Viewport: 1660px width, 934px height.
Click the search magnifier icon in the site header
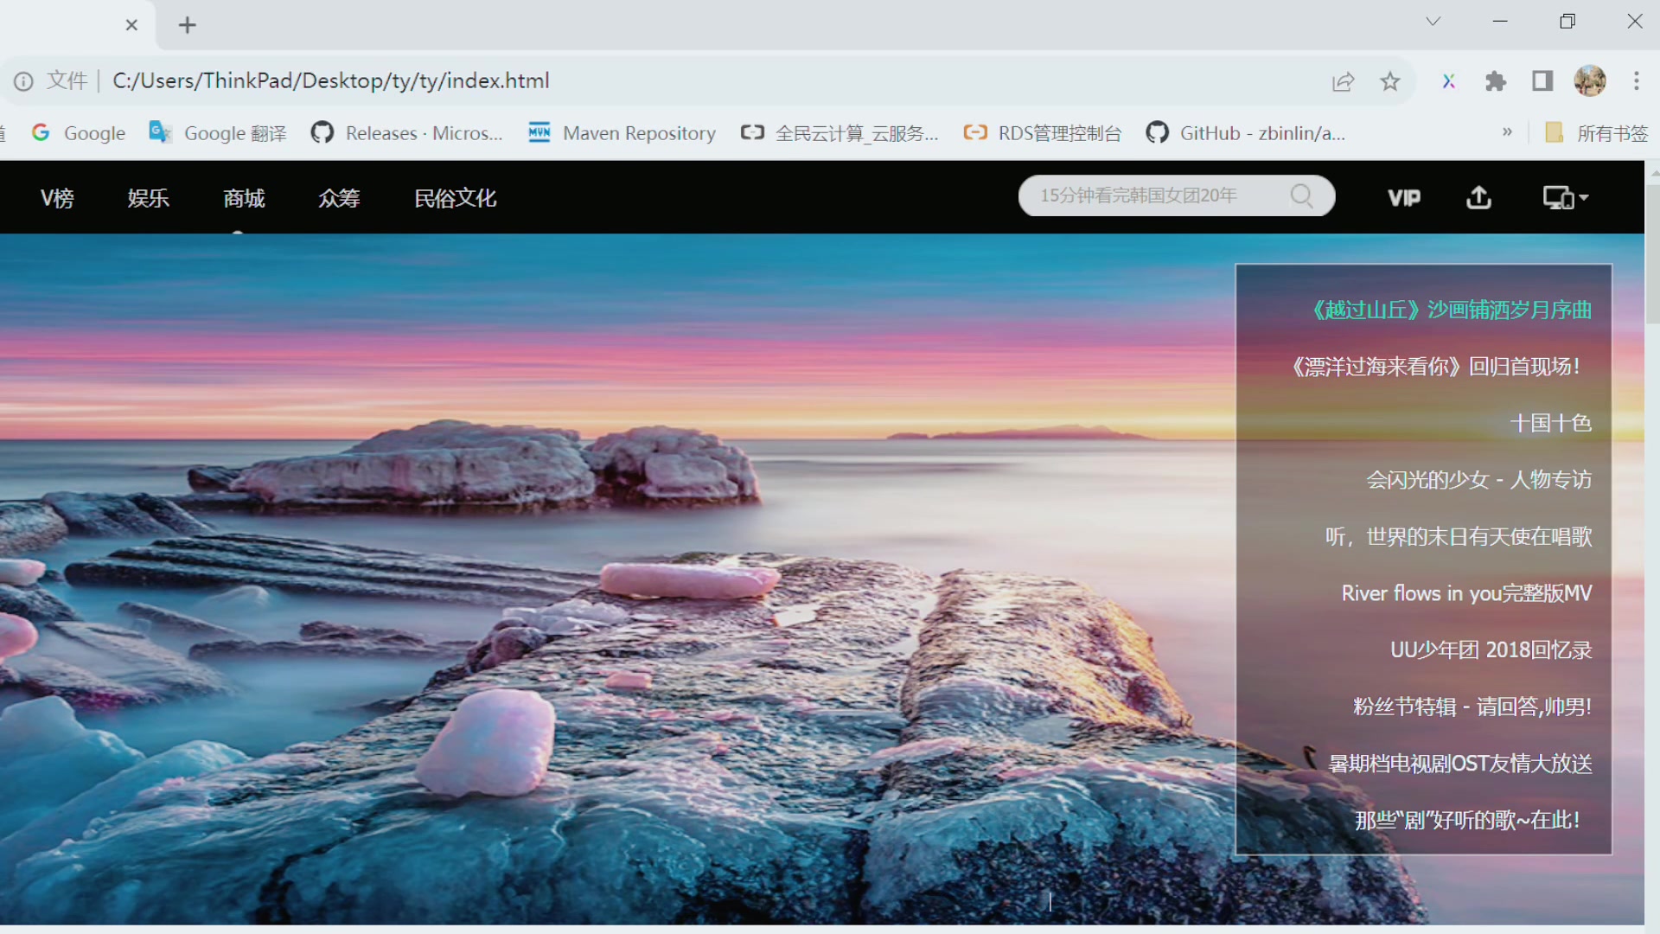[1301, 196]
